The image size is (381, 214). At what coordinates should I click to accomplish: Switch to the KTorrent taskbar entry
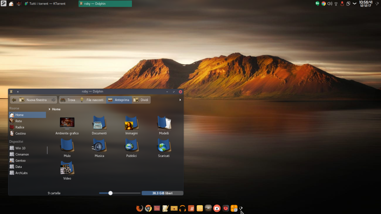click(x=45, y=4)
